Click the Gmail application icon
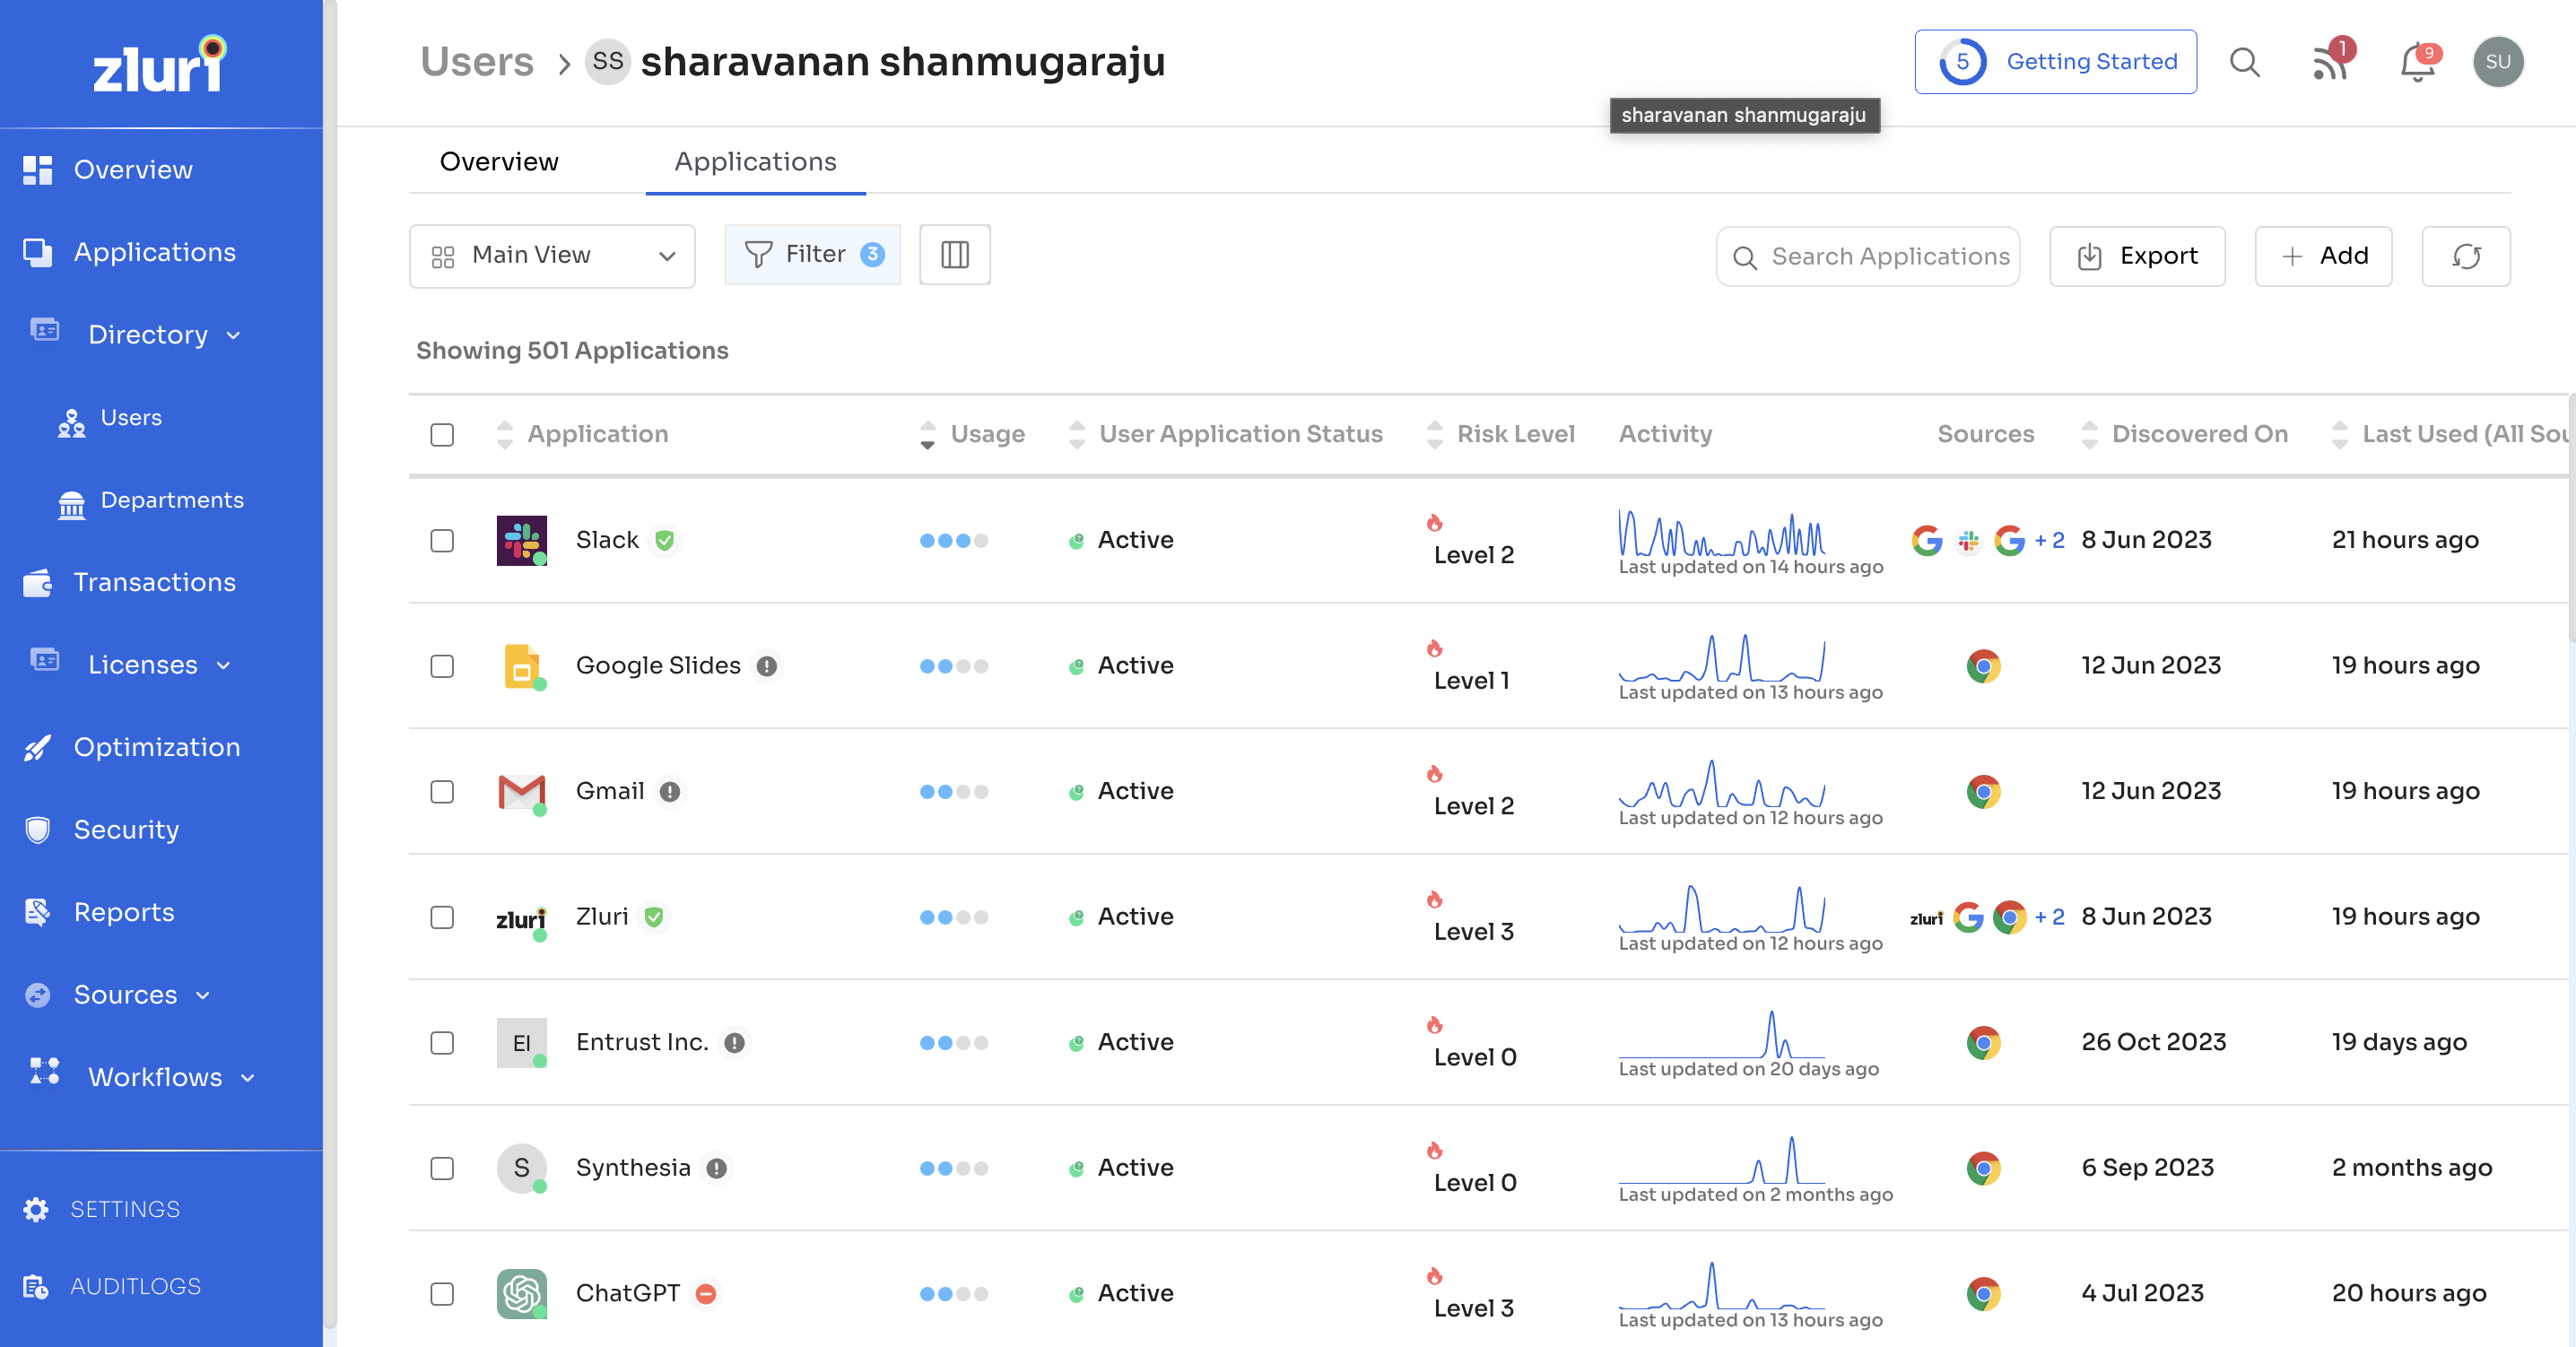2576x1347 pixels. [x=519, y=790]
